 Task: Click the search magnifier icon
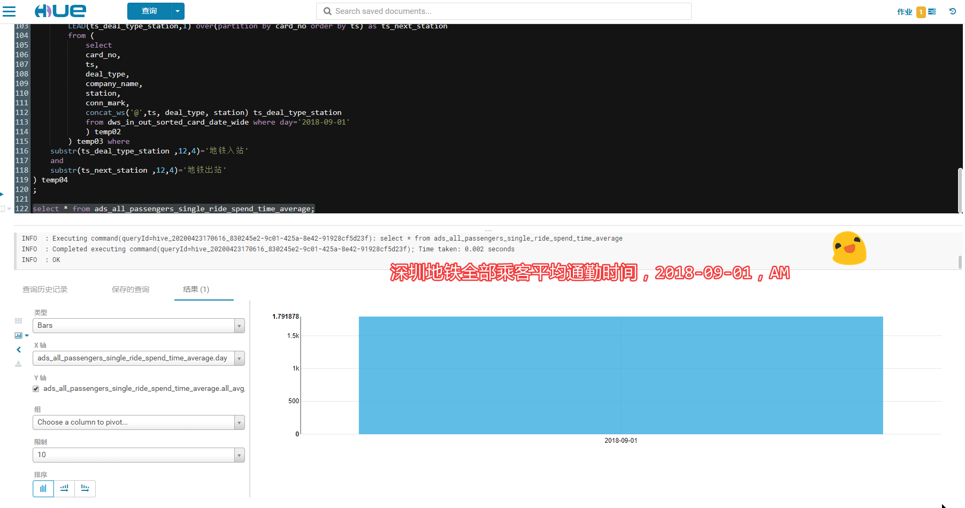[327, 11]
